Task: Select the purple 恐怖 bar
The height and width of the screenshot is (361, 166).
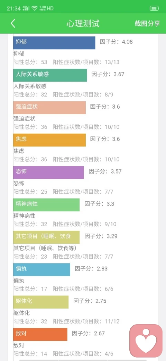Action: 48,172
